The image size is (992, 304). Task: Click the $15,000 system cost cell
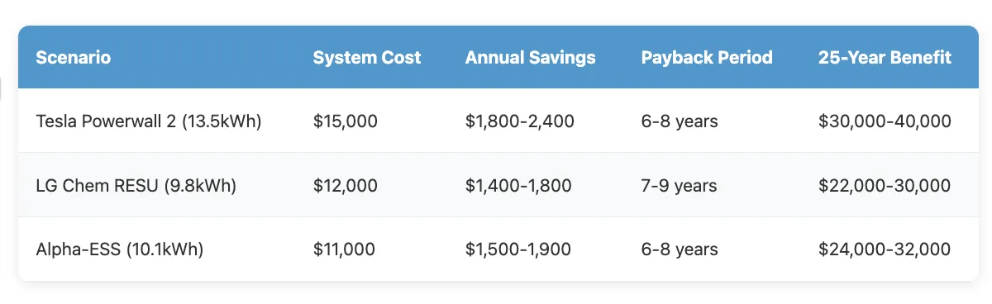tap(346, 121)
